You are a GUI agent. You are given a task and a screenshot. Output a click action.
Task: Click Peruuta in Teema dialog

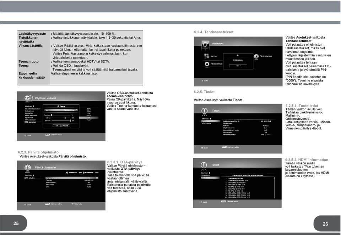click(65, 125)
